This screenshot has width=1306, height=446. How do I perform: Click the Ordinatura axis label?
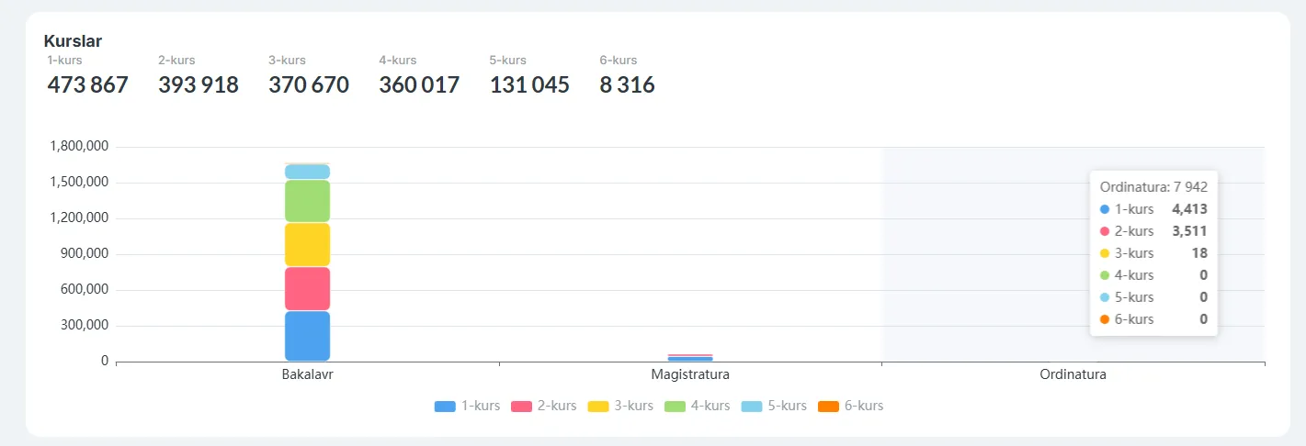click(1073, 374)
